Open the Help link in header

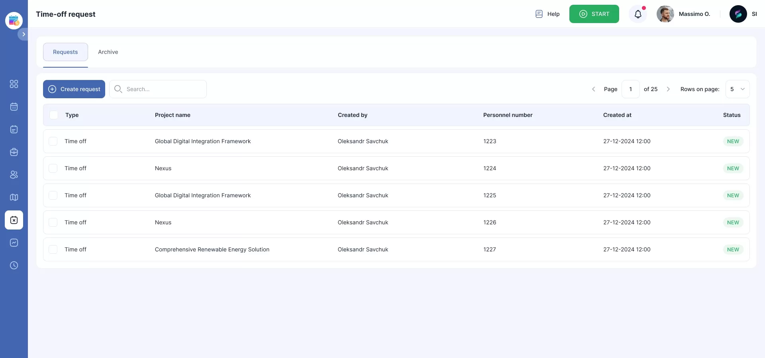pyautogui.click(x=547, y=14)
